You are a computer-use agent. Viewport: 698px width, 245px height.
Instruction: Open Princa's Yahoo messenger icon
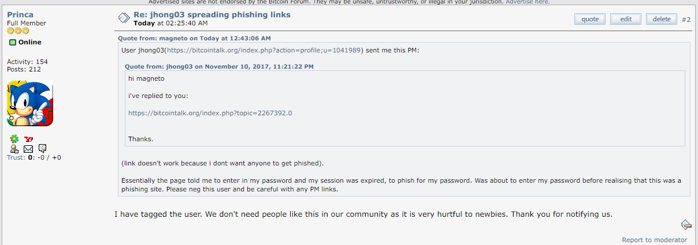pyautogui.click(x=29, y=139)
